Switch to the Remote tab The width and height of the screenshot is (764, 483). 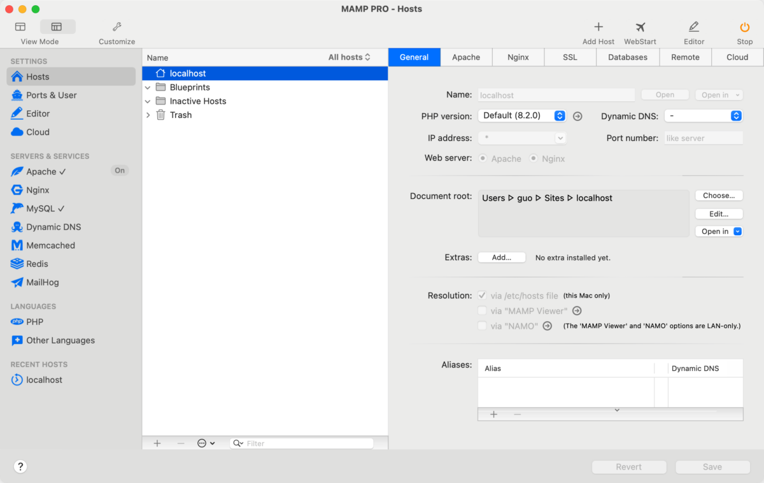(685, 57)
